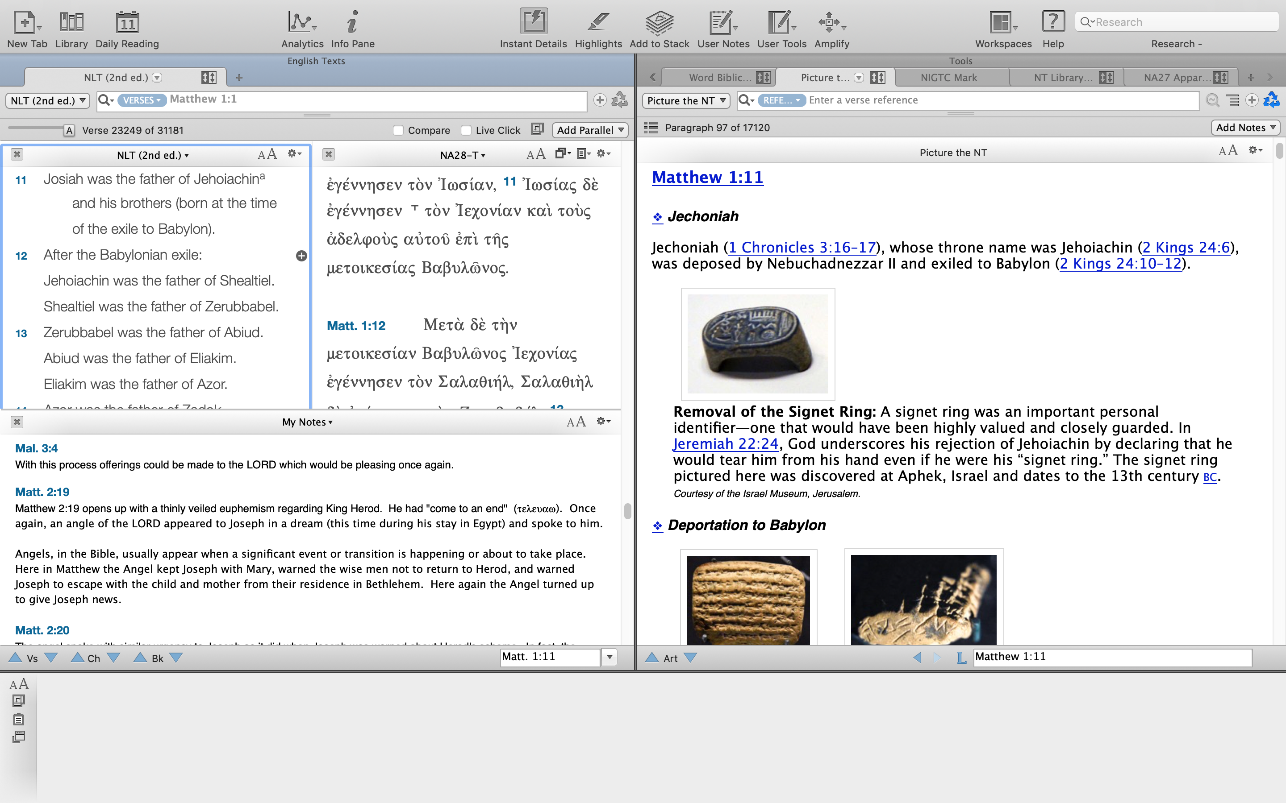Image resolution: width=1286 pixels, height=803 pixels.
Task: Close the My Notes pane
Action: tap(17, 422)
